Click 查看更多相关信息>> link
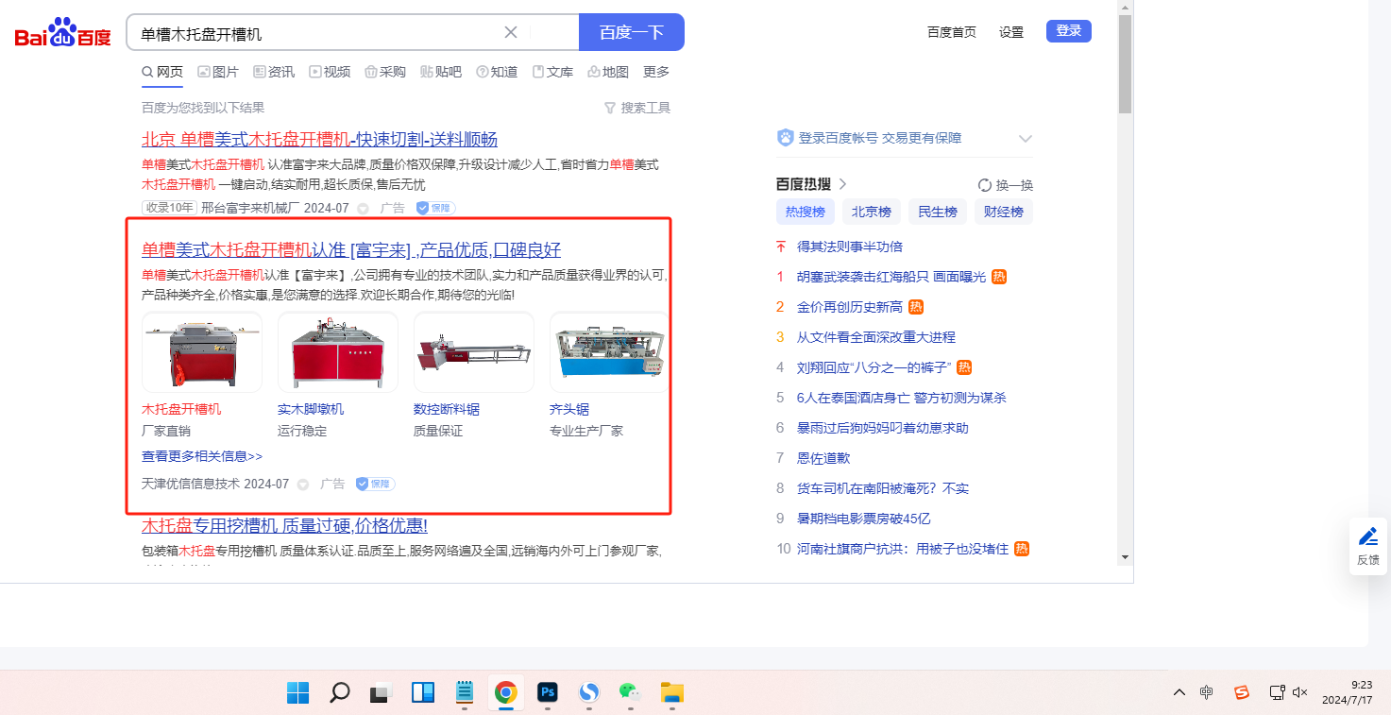This screenshot has height=715, width=1391. click(202, 456)
